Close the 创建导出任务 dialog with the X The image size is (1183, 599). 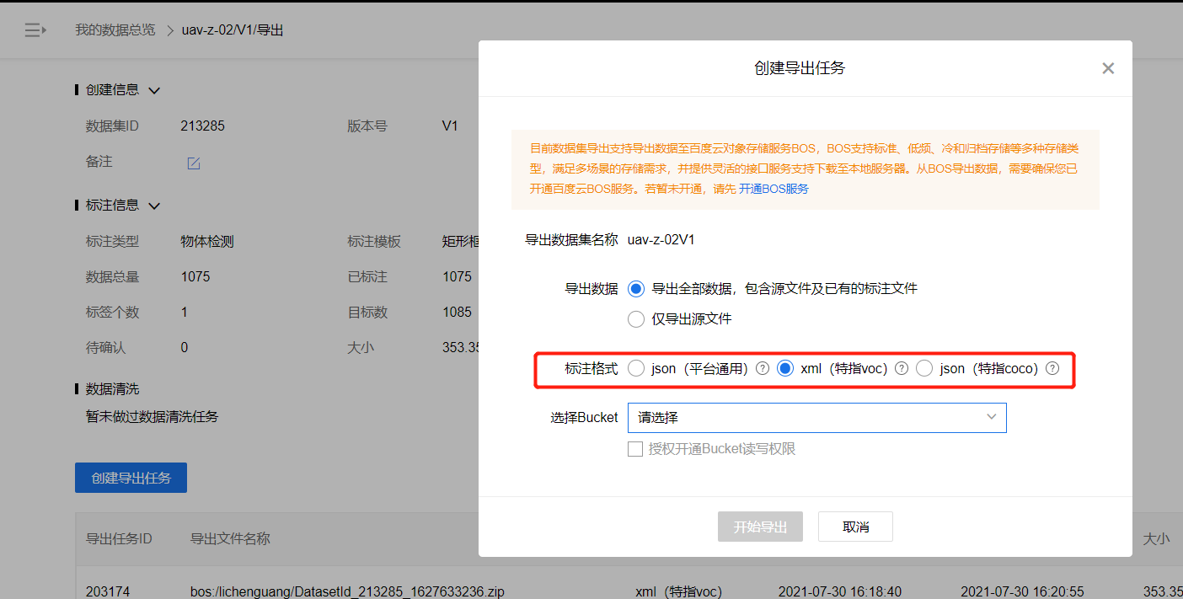(x=1108, y=68)
